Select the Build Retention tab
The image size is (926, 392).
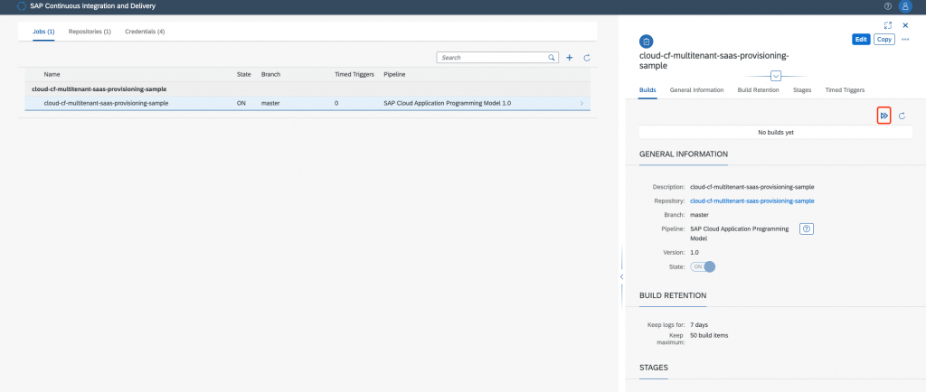click(x=759, y=90)
